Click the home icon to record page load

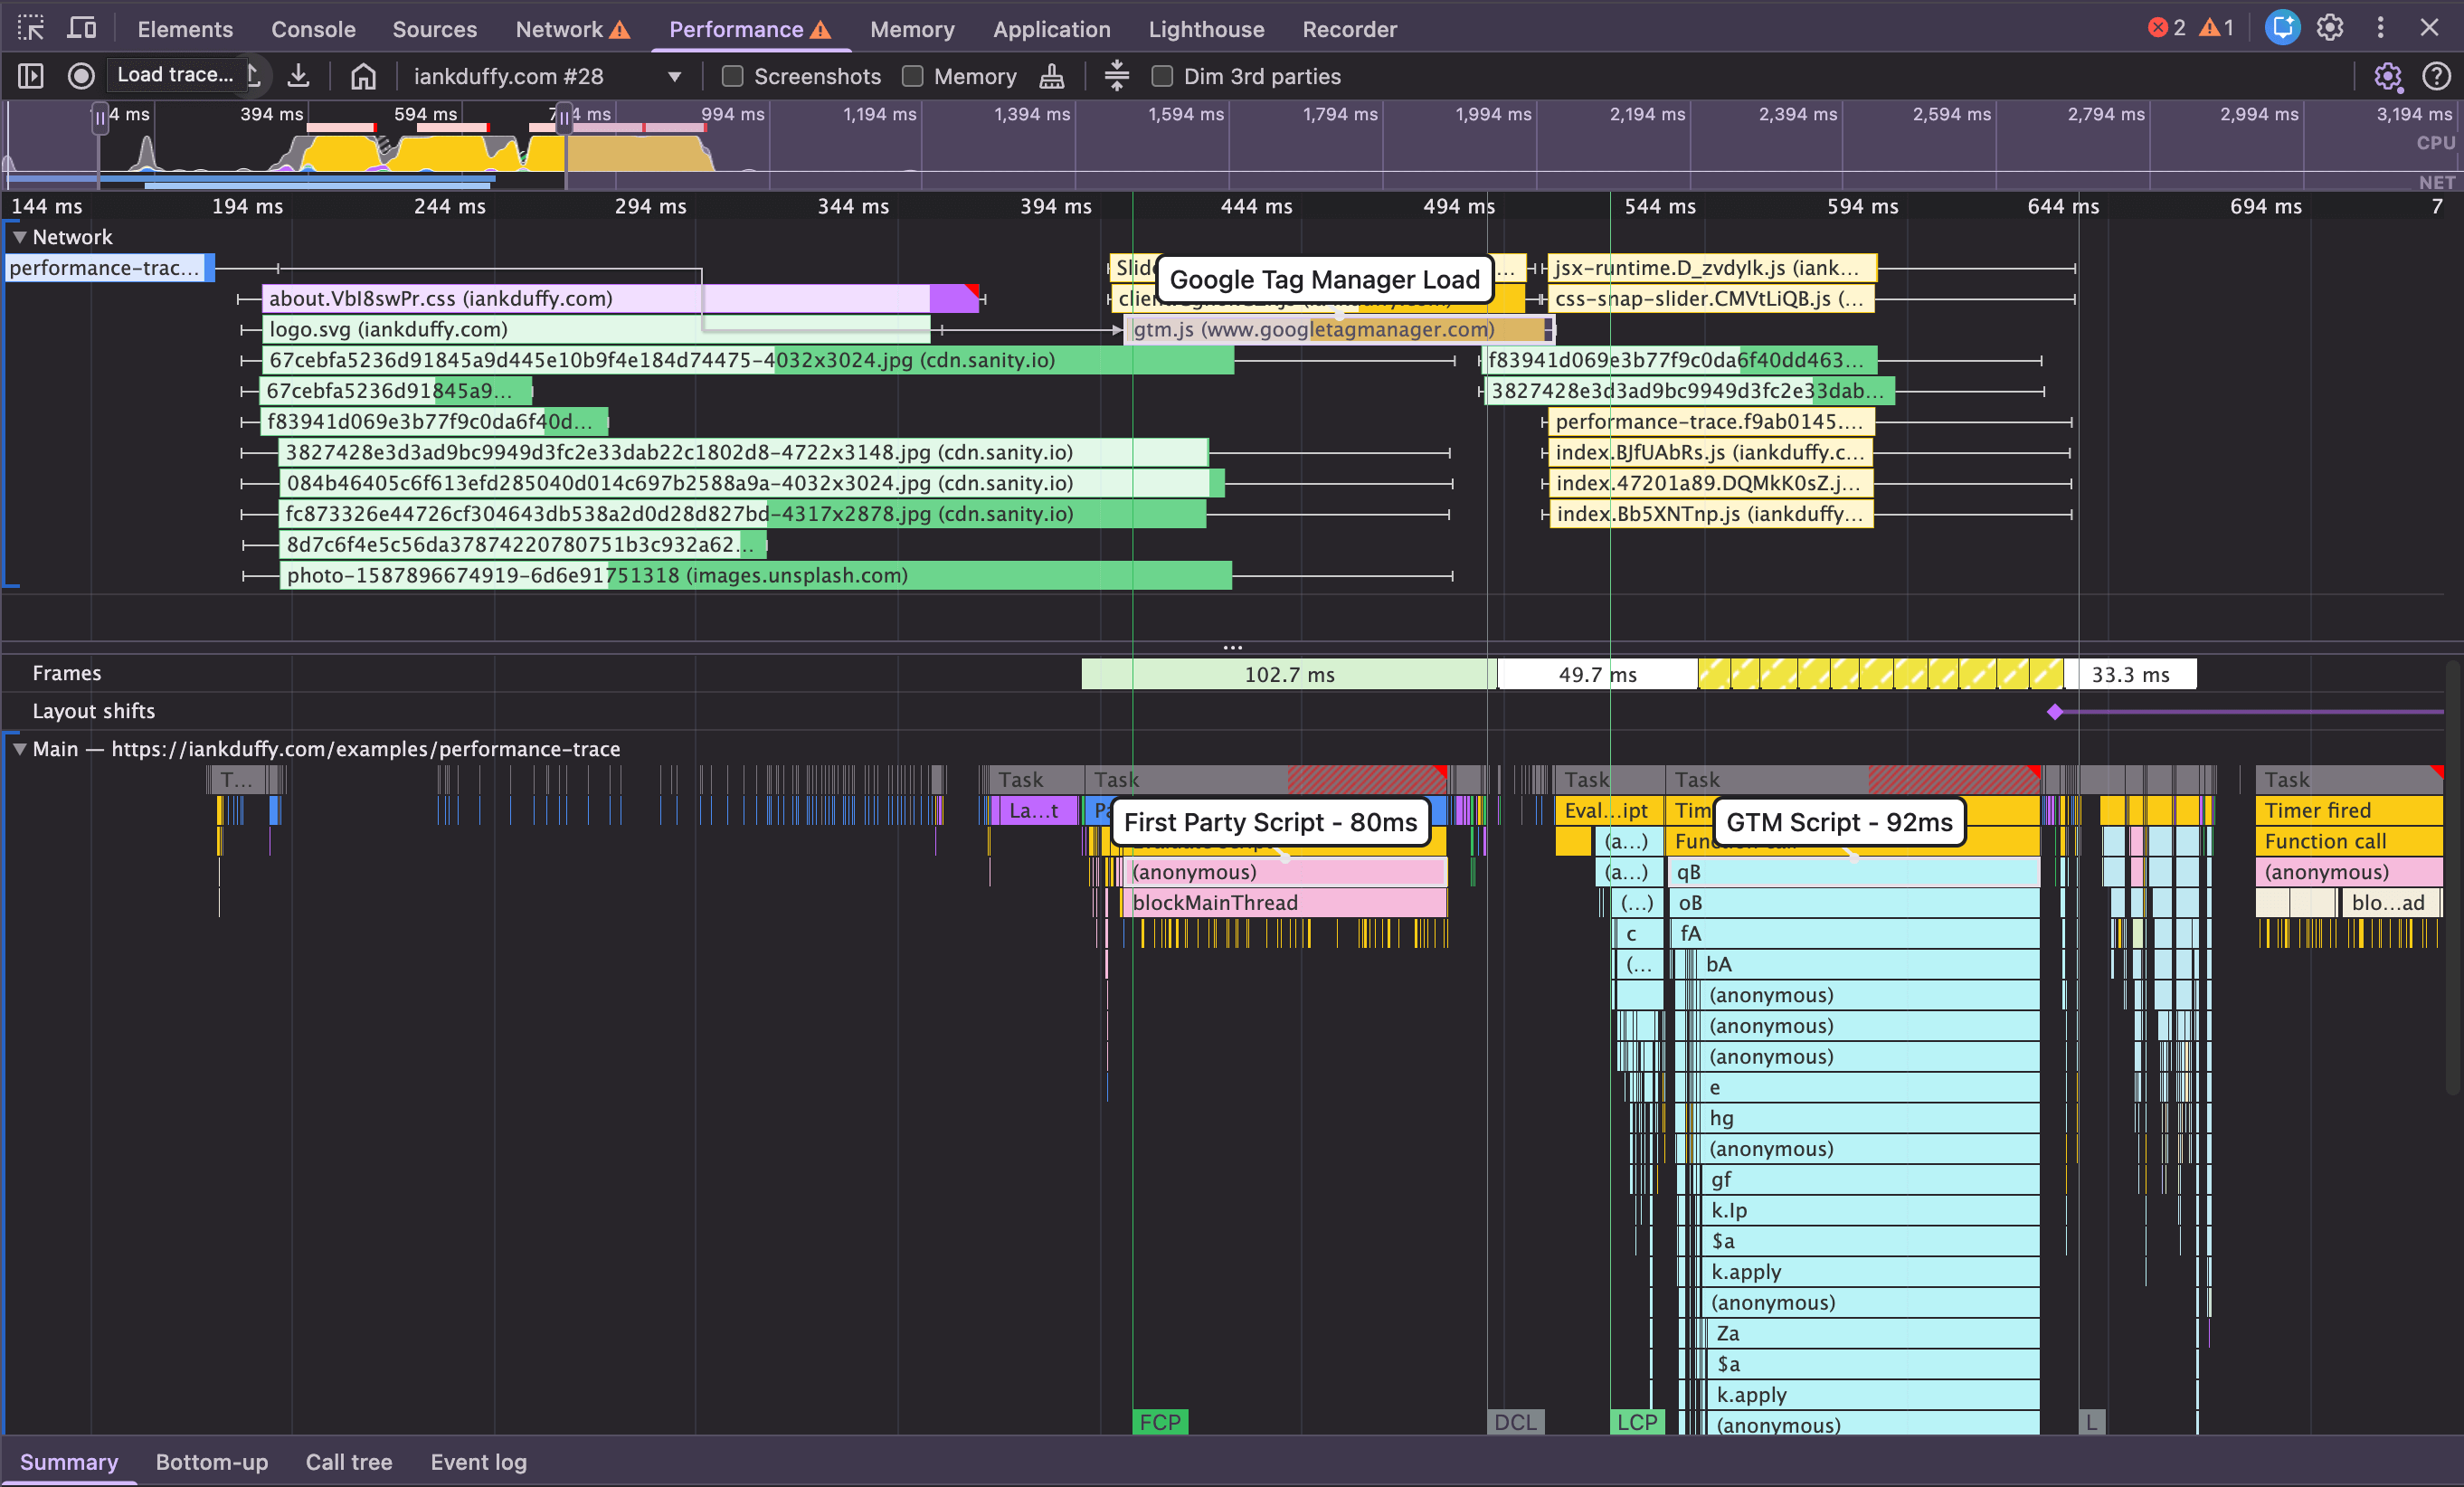point(363,75)
